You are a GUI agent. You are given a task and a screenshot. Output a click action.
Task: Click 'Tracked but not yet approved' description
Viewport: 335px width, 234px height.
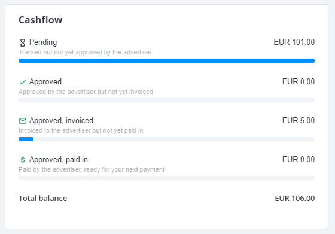[x=85, y=52]
